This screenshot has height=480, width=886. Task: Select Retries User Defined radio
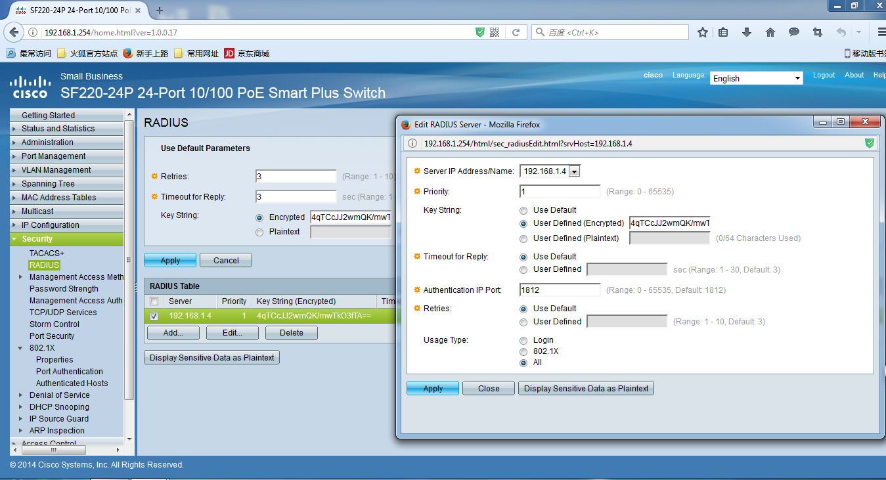[523, 322]
